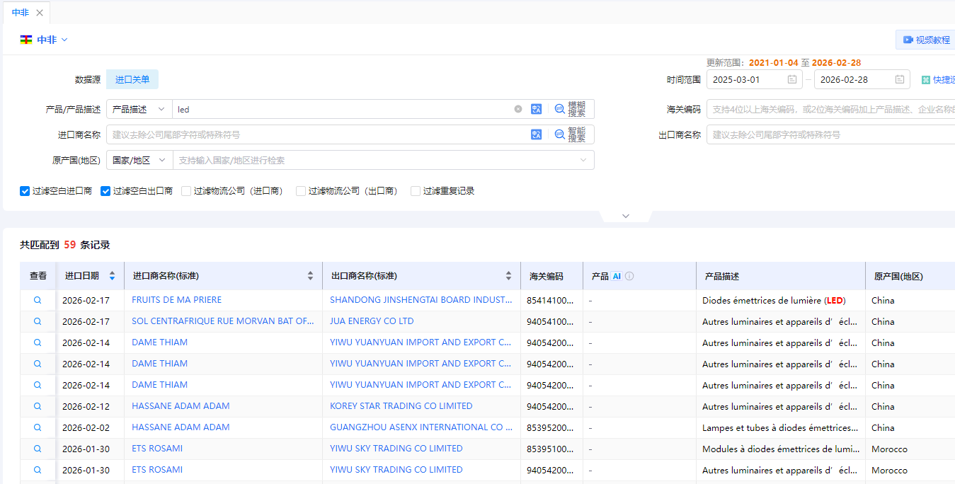The height and width of the screenshot is (484, 955).
Task: Open the product description type dropdown
Action: point(139,109)
